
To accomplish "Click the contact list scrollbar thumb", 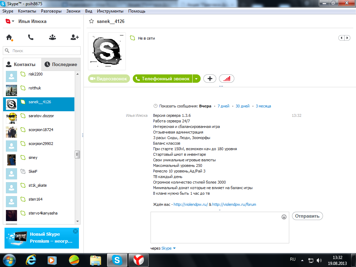I will [78, 154].
